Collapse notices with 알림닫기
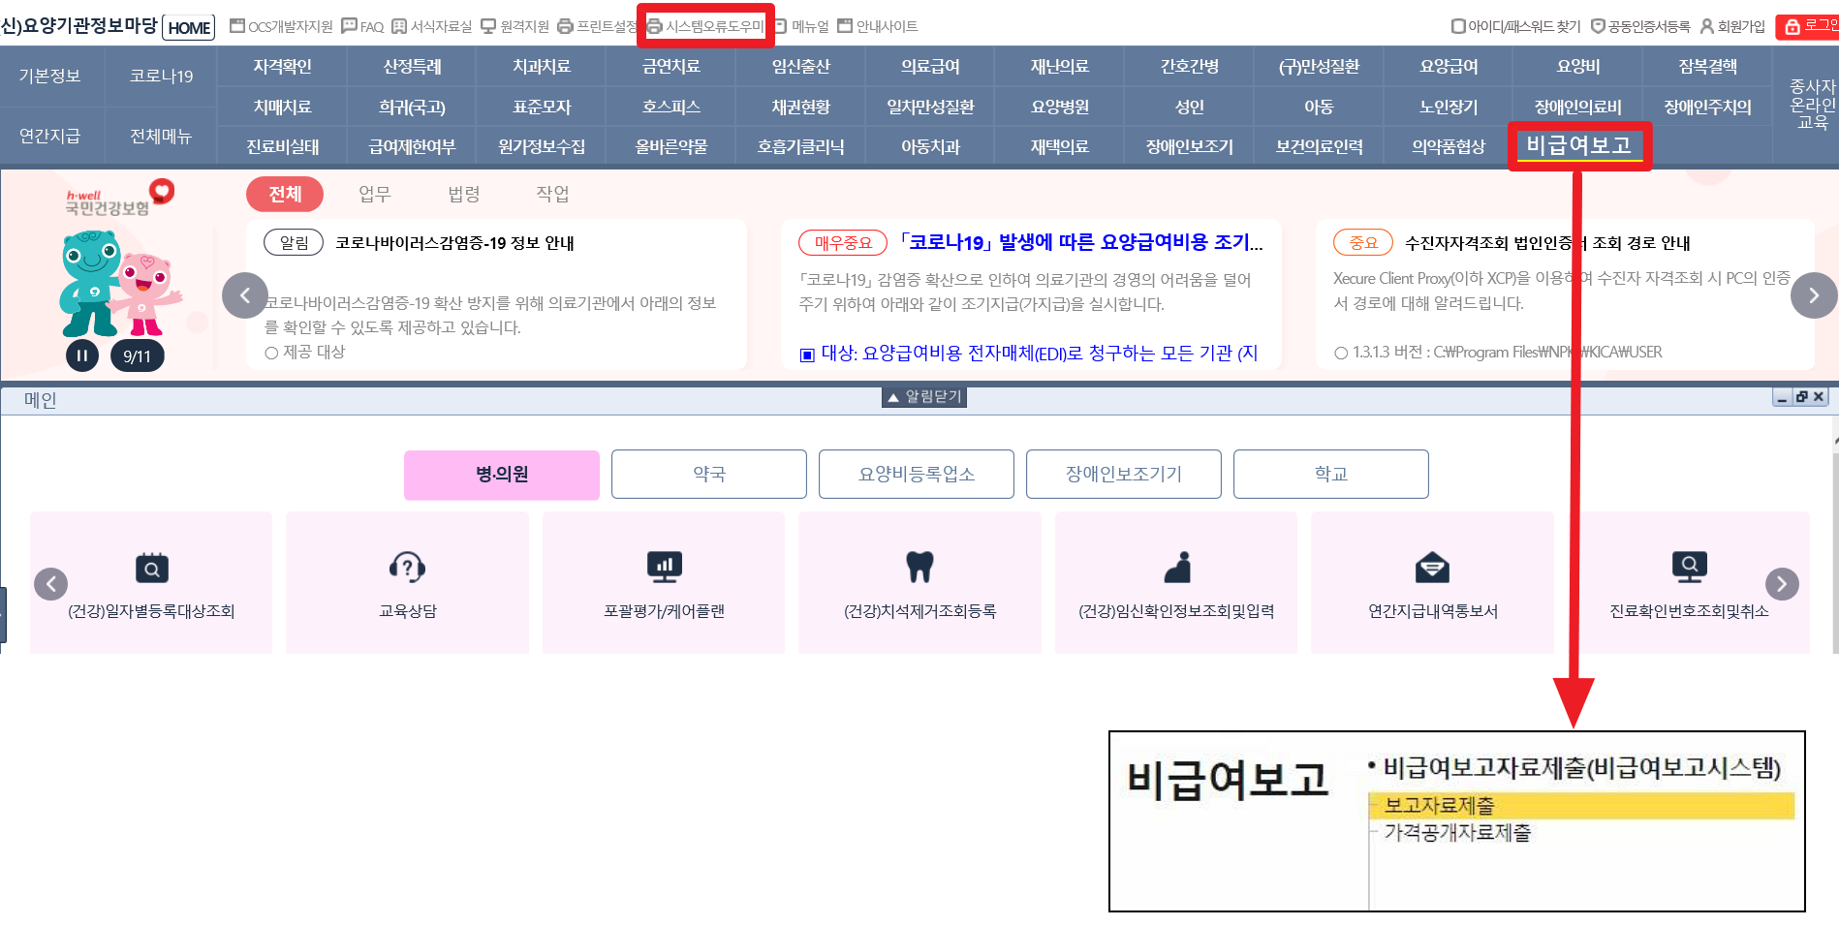 tap(923, 397)
